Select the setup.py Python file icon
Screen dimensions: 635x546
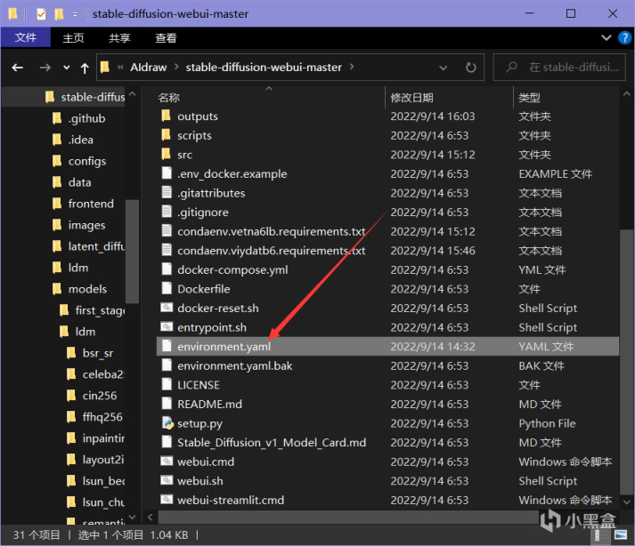pos(167,423)
